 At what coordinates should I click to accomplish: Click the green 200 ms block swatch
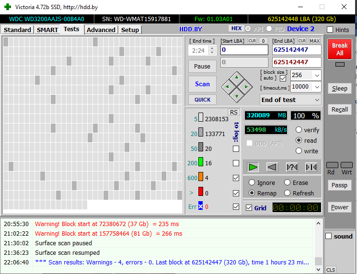[201, 162]
